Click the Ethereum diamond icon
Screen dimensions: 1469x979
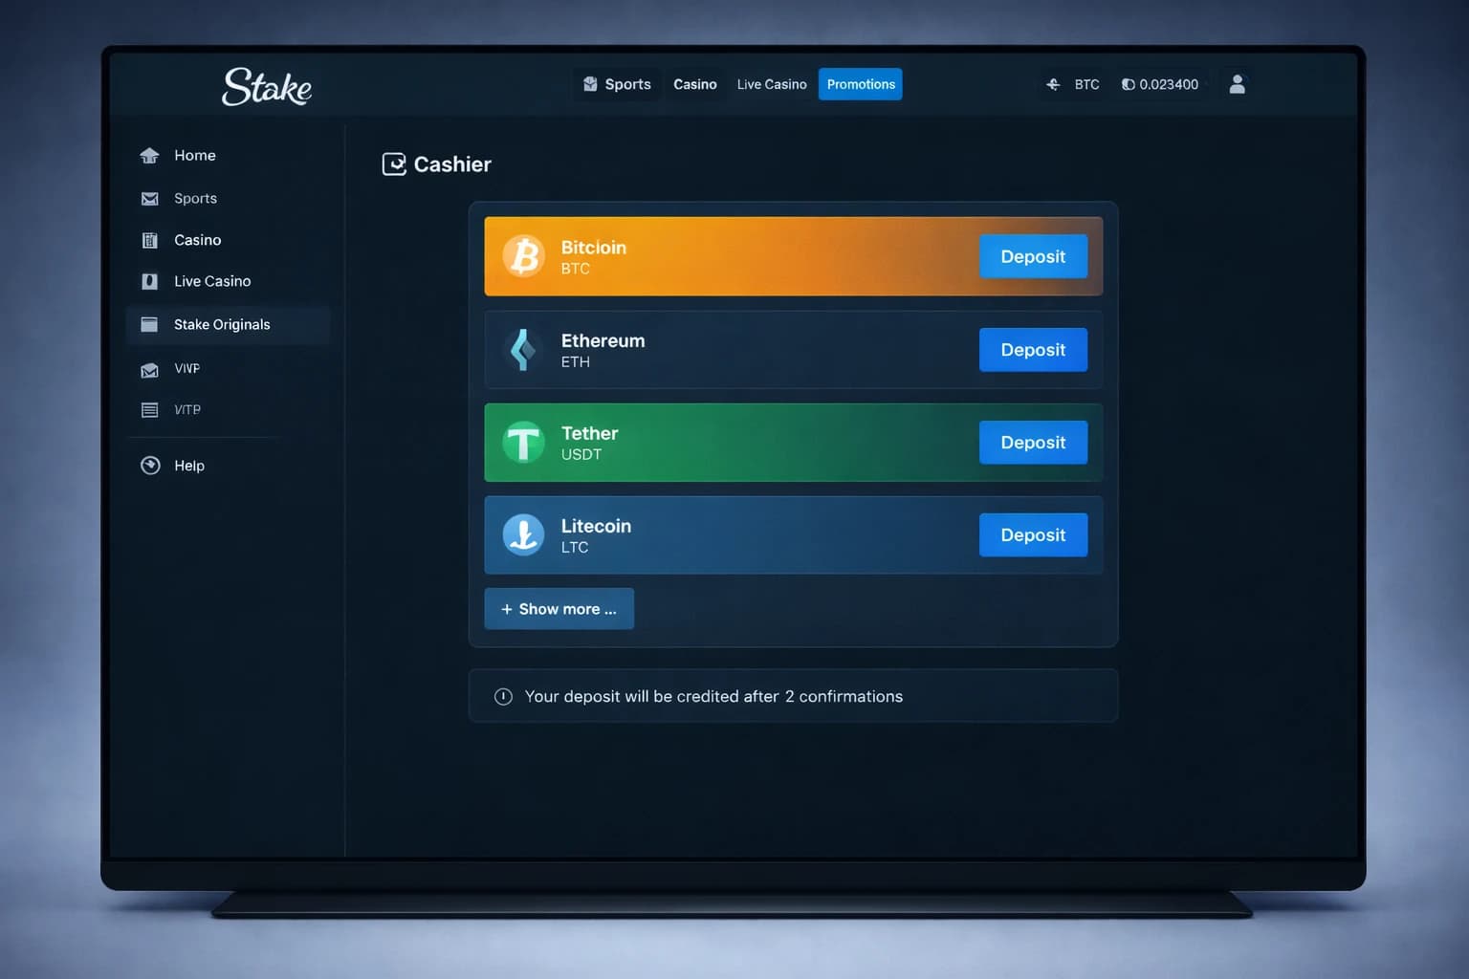click(523, 350)
